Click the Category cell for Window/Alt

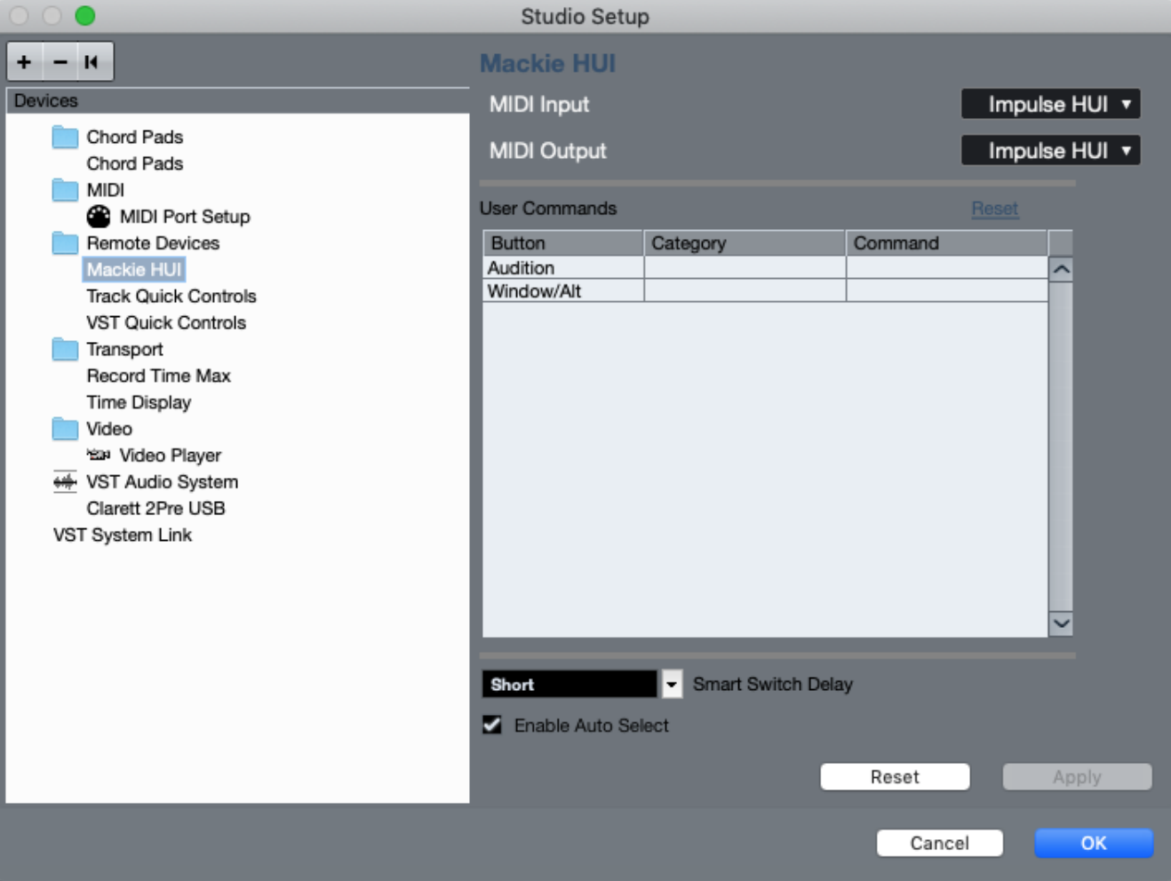(745, 290)
